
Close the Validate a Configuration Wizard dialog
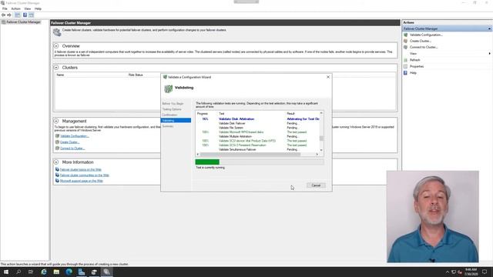coord(328,77)
